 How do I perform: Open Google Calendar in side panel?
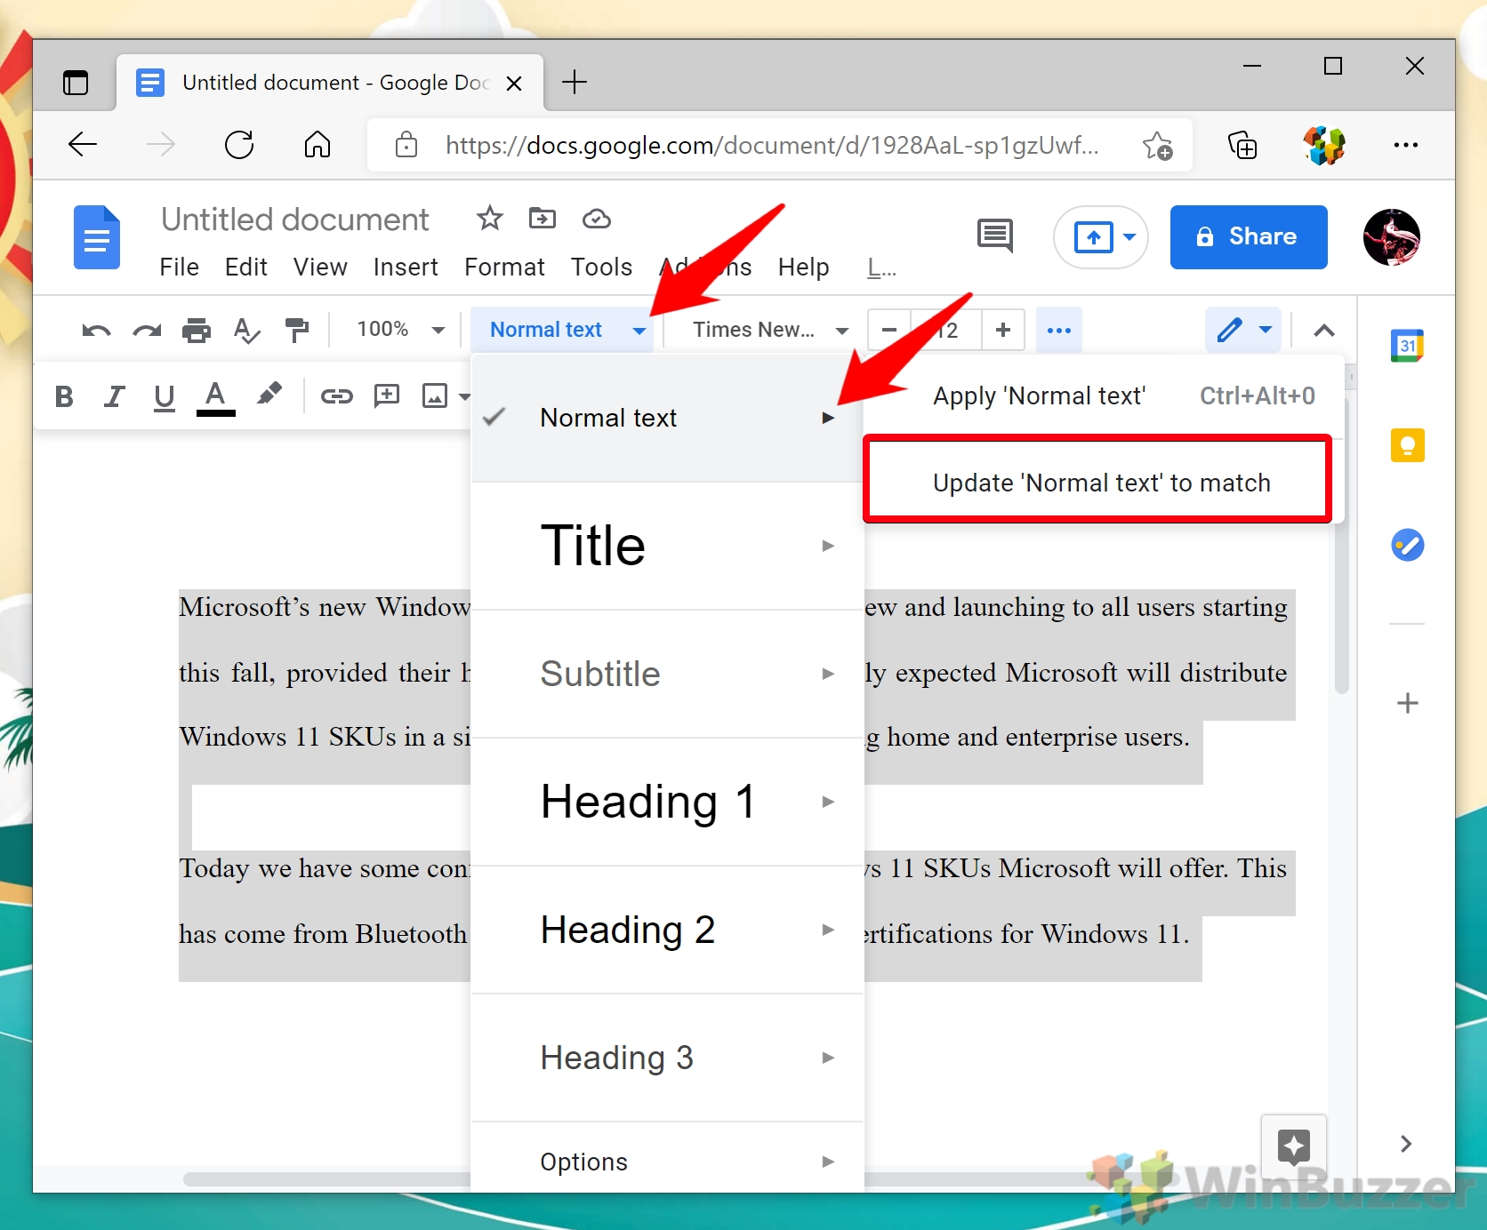[x=1407, y=345]
